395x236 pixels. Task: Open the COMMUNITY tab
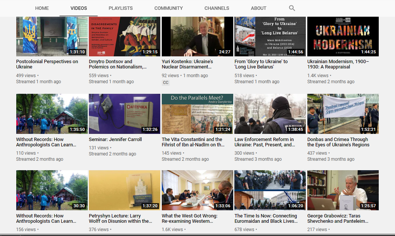[x=169, y=8]
